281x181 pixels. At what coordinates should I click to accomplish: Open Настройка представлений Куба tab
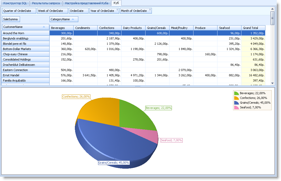pos(86,3)
